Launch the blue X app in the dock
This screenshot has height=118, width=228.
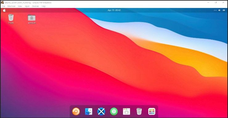[x=101, y=112]
